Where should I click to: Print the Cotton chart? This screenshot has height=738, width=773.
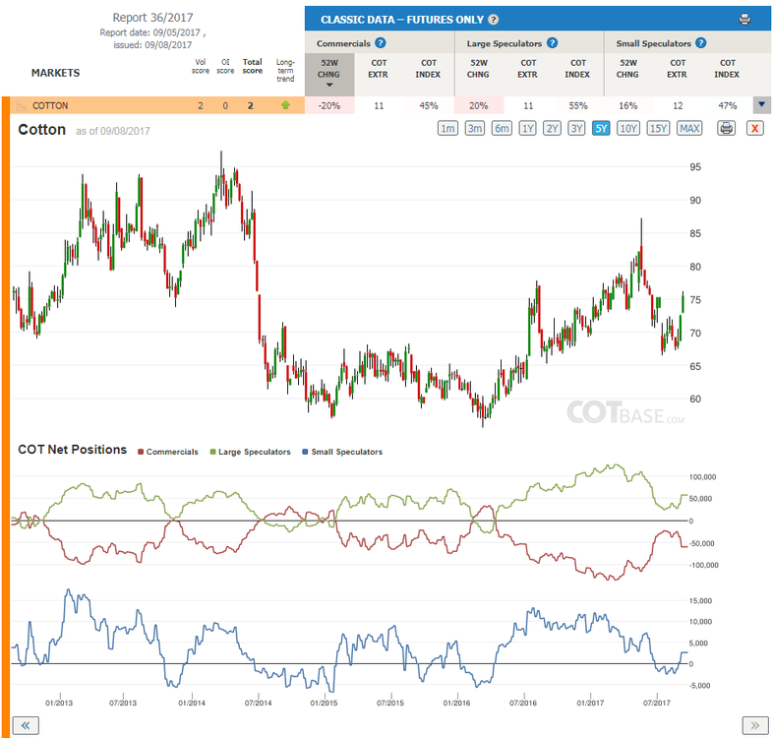pos(726,128)
